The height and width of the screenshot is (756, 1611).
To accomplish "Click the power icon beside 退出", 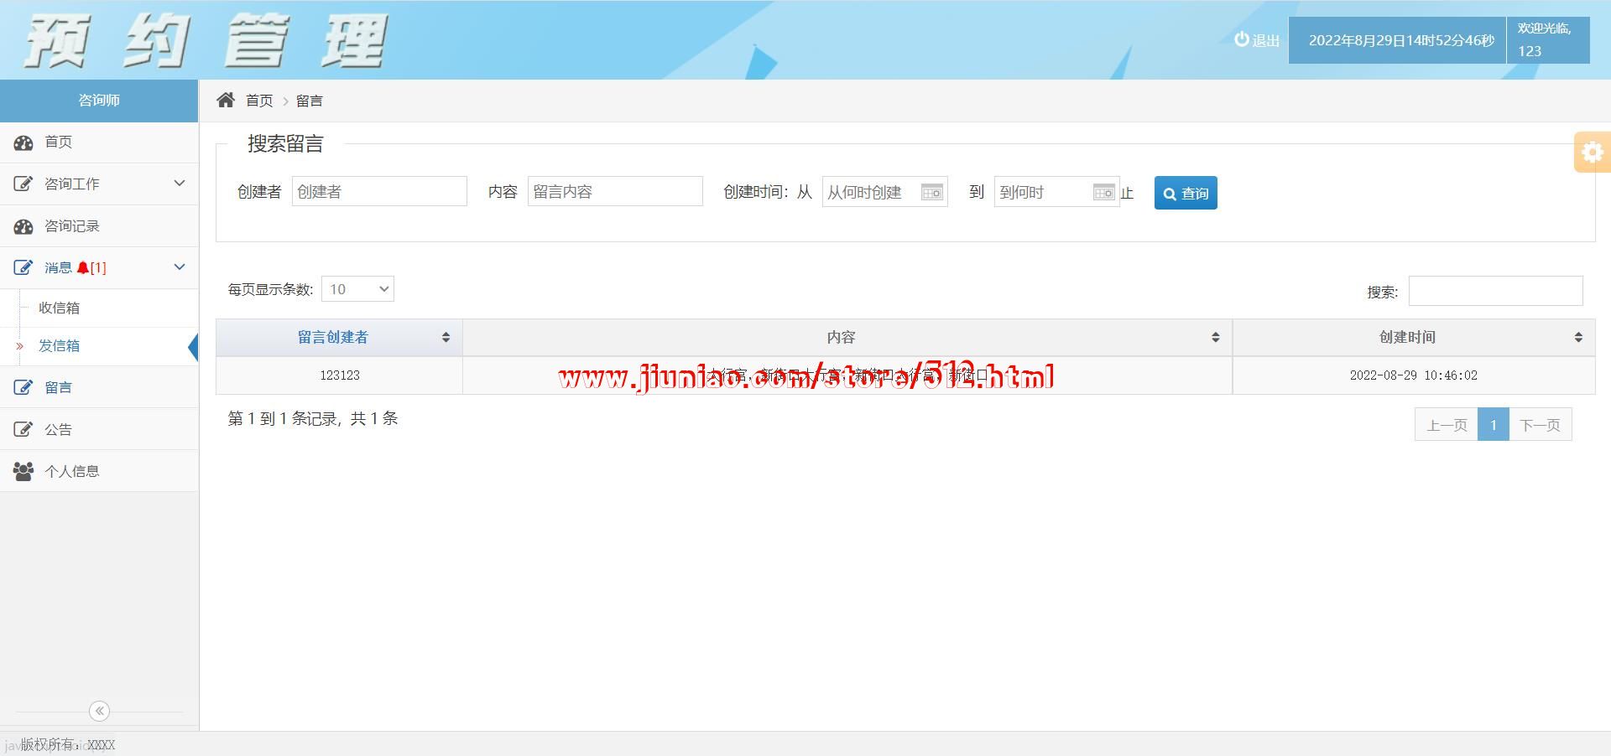I will coord(1241,39).
